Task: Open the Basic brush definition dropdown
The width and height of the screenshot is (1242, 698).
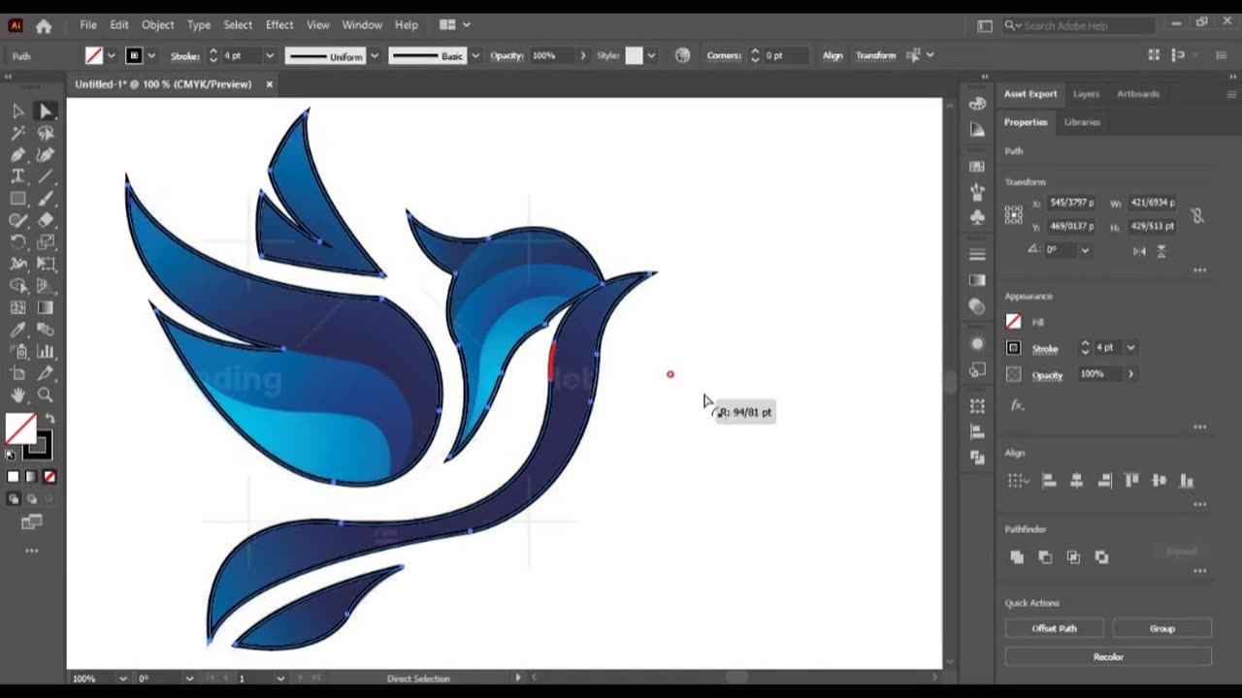Action: (x=474, y=55)
